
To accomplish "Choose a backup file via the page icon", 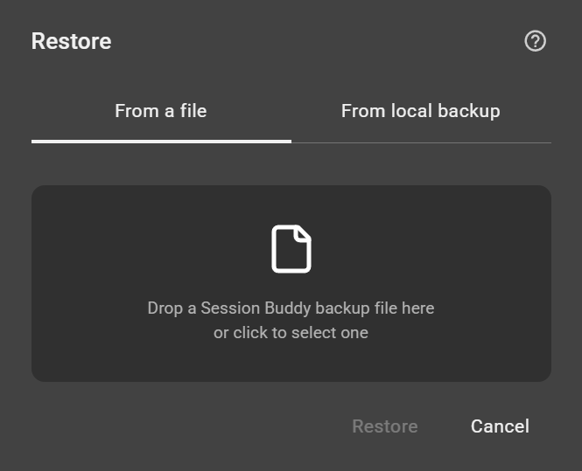I will 291,249.
